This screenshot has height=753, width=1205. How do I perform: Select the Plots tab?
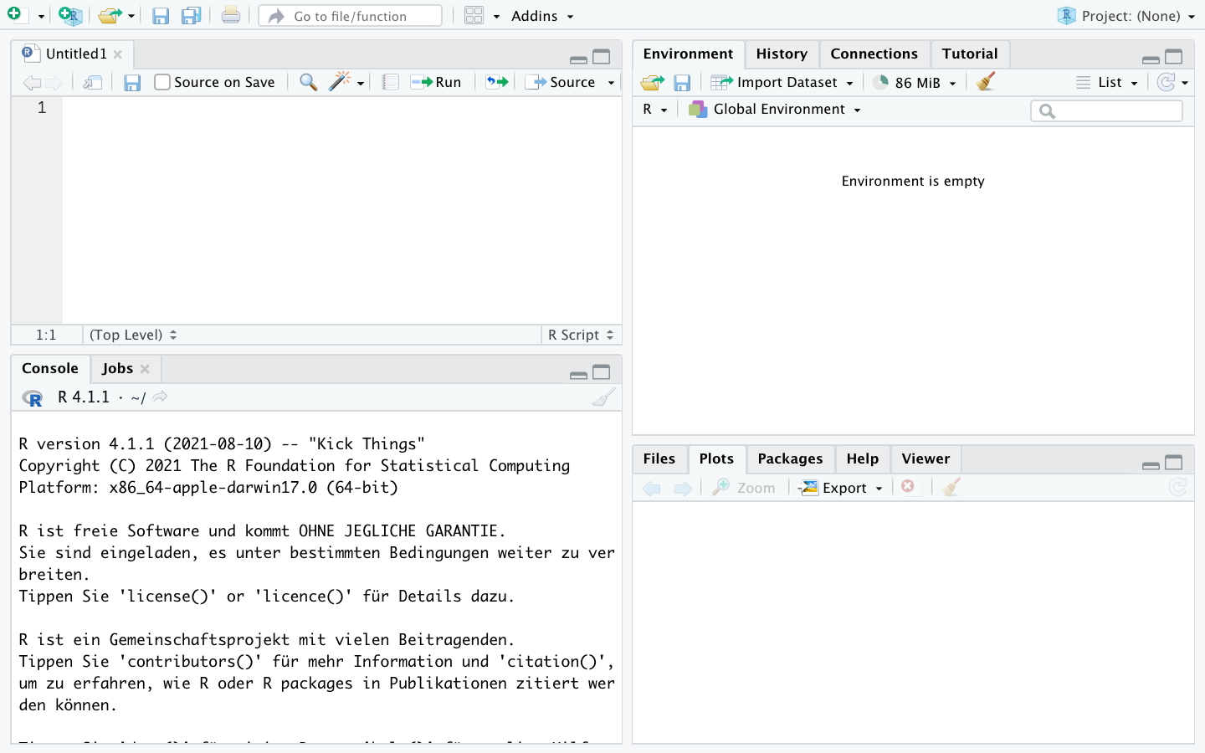[716, 458]
